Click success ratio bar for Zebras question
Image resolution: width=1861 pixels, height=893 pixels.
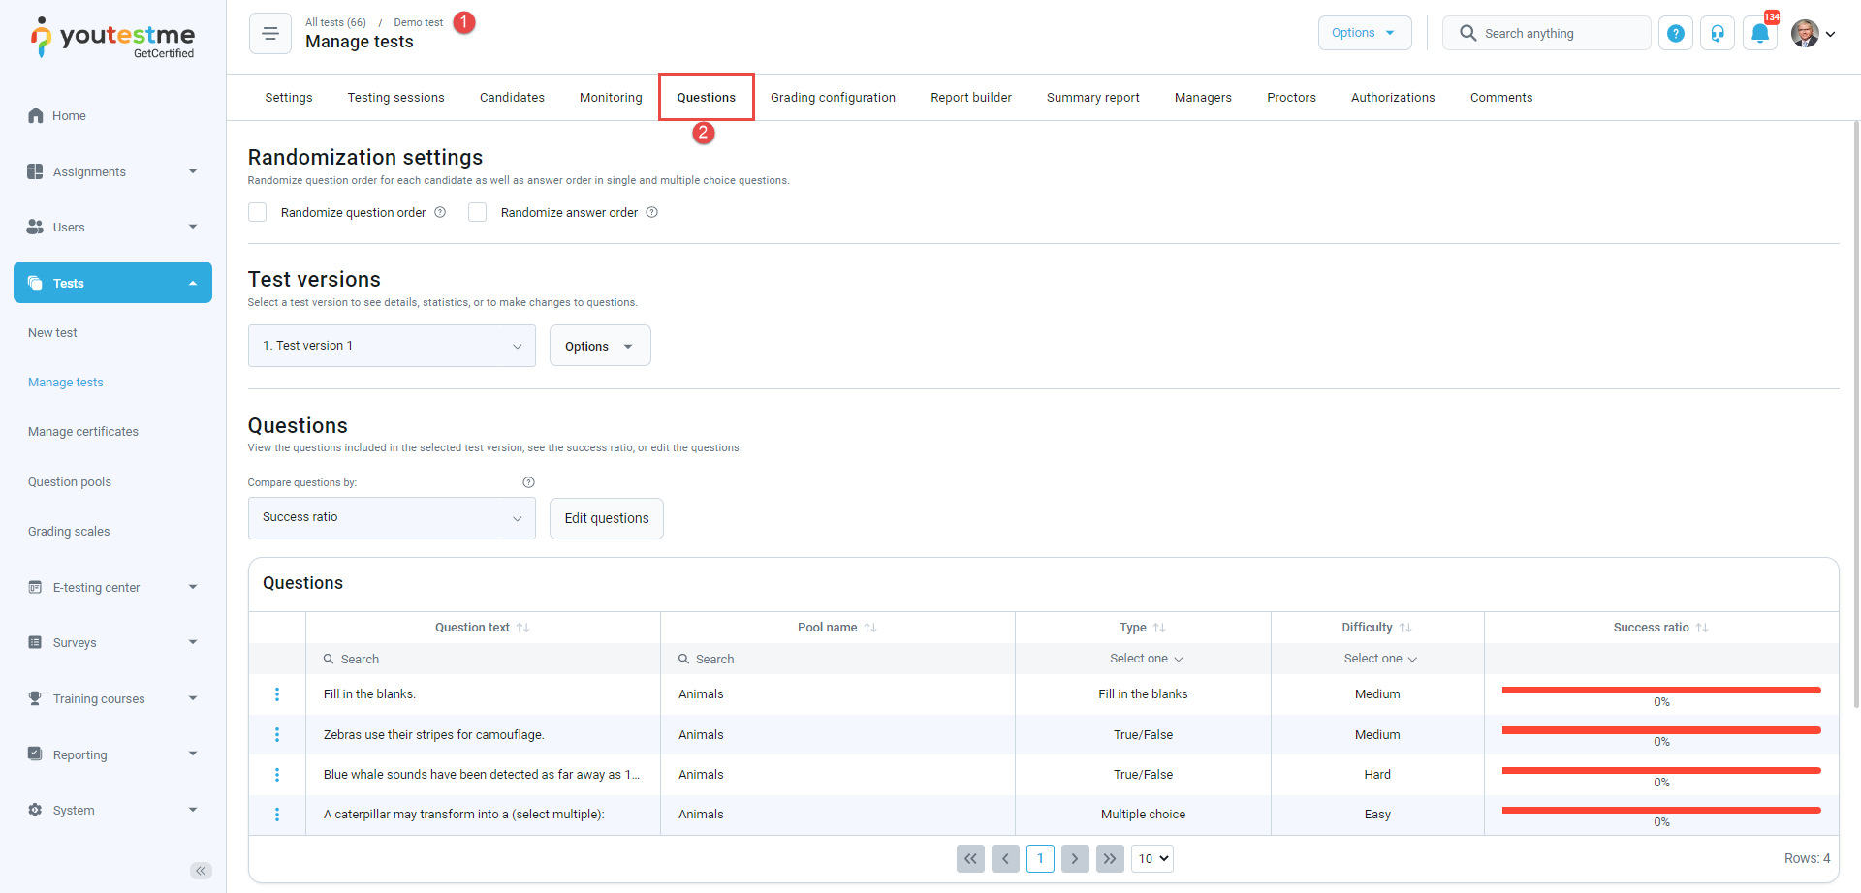[x=1661, y=730]
